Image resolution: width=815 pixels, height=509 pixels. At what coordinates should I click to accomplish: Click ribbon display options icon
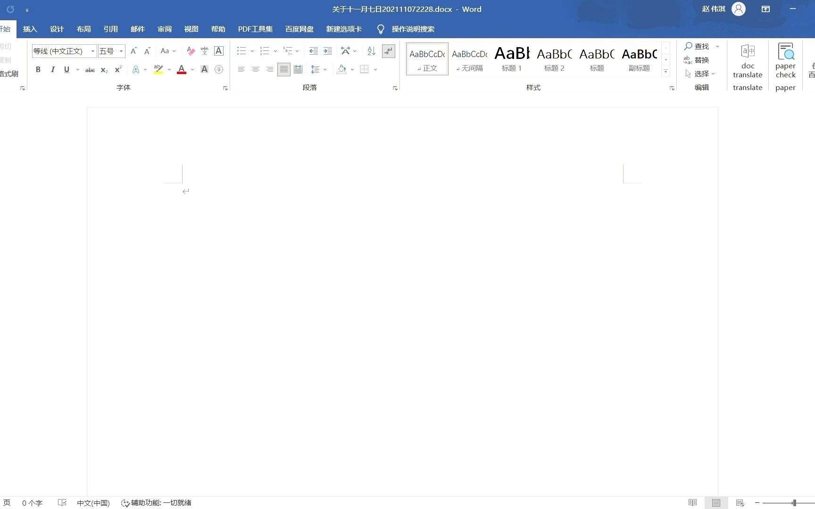(765, 9)
